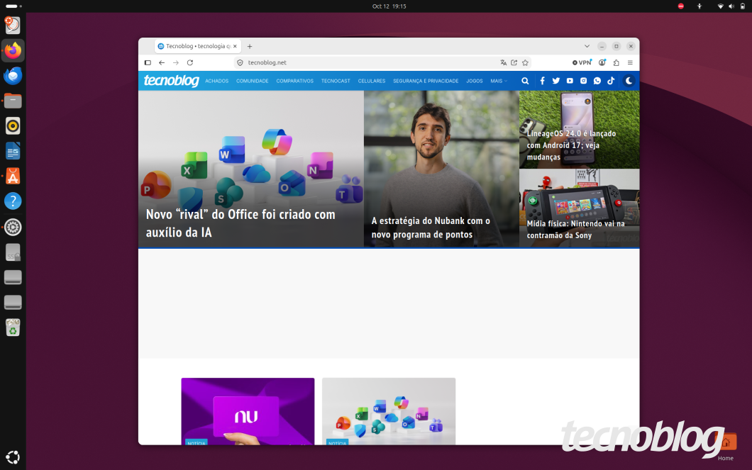
Task: Open the Help icon in the dock
Action: click(13, 201)
